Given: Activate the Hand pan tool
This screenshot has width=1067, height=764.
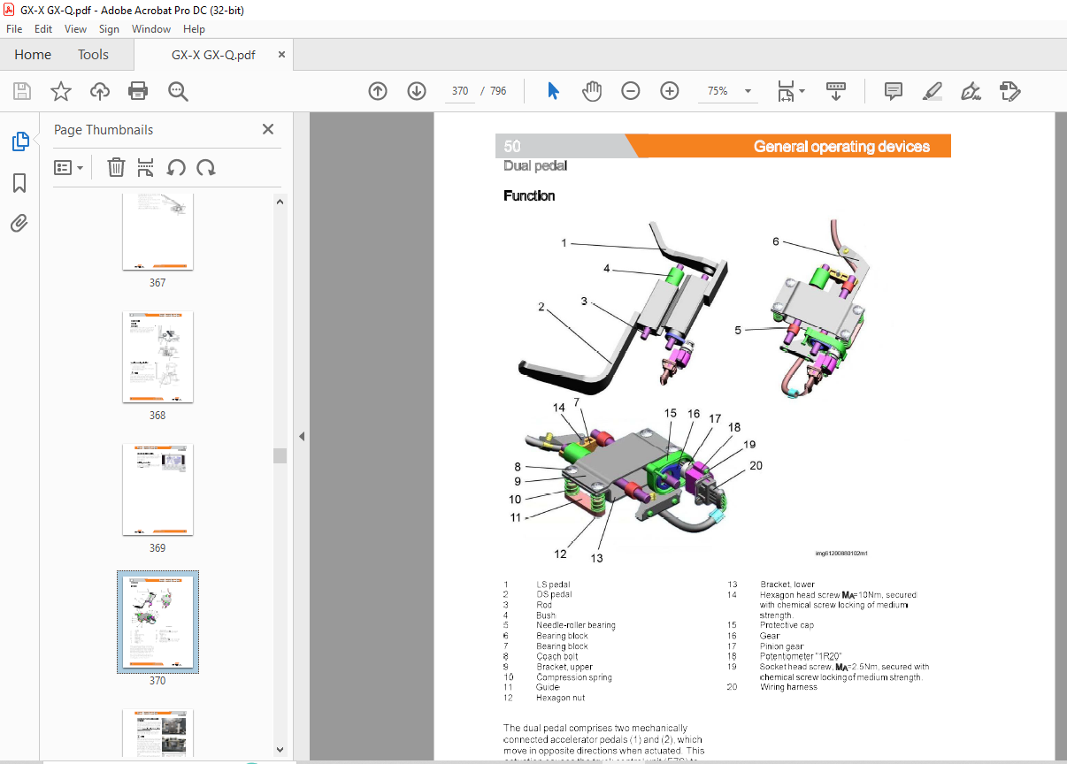Looking at the screenshot, I should (x=592, y=90).
